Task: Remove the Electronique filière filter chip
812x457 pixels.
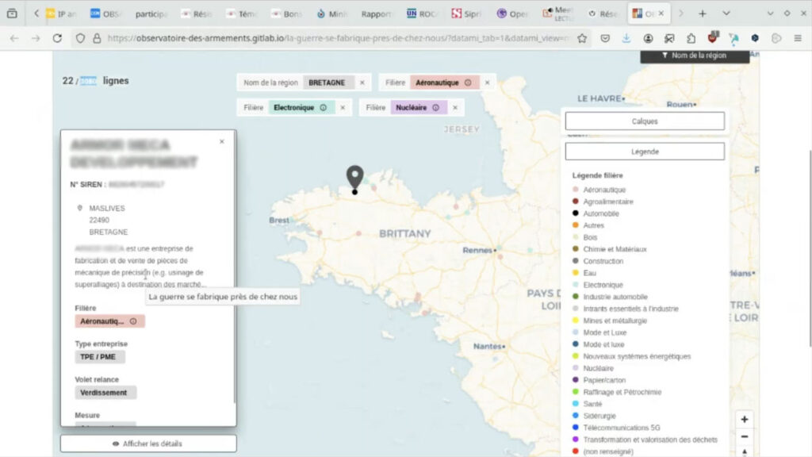Action: point(343,108)
